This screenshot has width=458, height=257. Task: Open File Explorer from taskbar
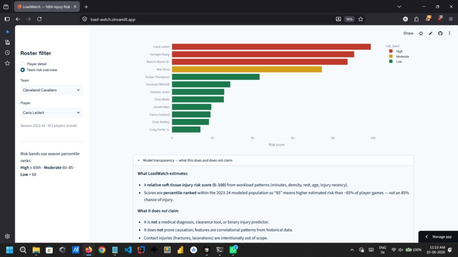click(36, 250)
